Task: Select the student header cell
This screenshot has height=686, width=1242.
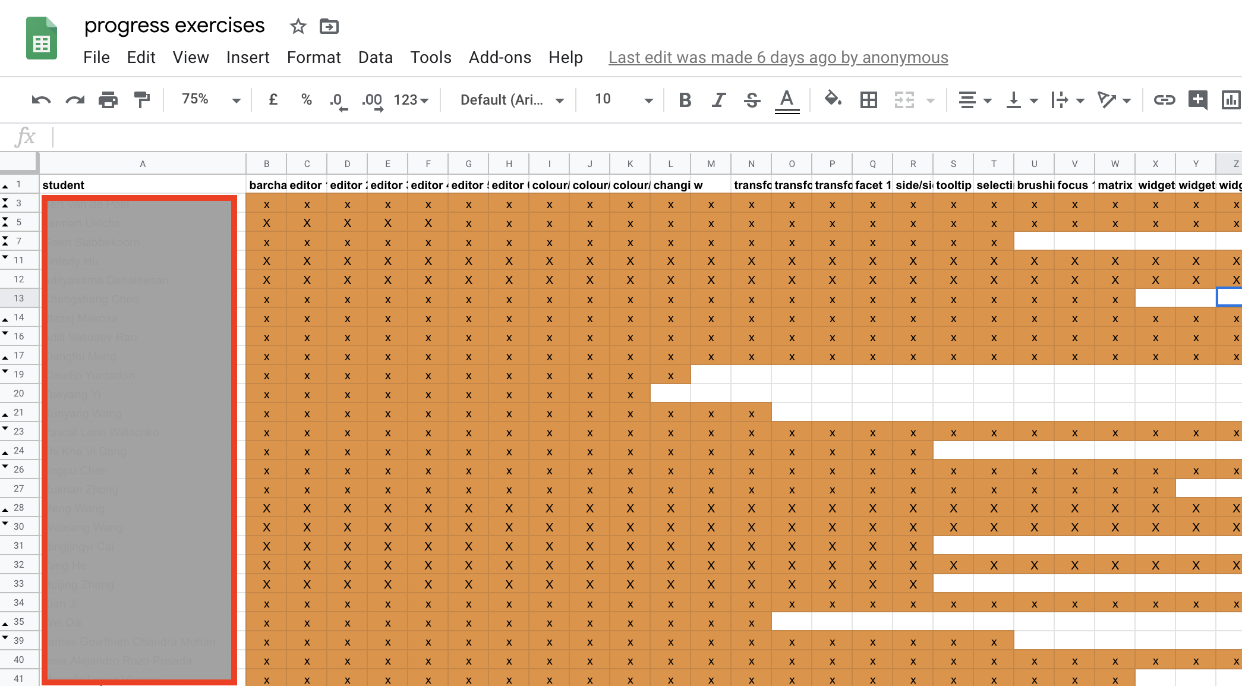Action: pyautogui.click(x=143, y=185)
